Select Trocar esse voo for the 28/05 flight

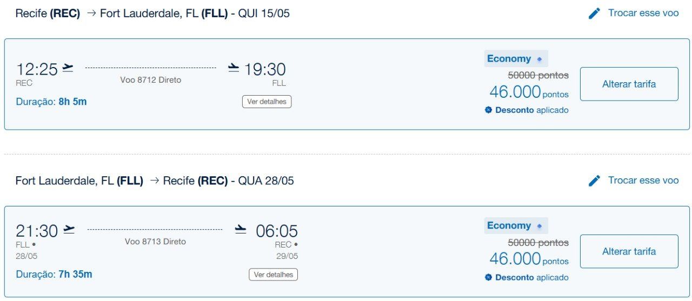click(643, 180)
